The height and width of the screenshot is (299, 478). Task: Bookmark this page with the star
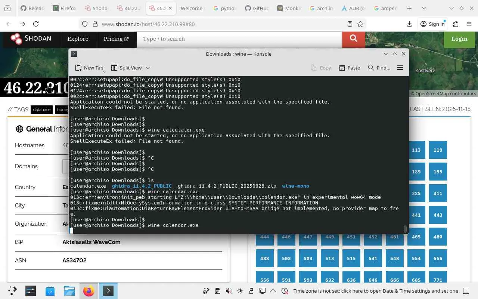360,24
